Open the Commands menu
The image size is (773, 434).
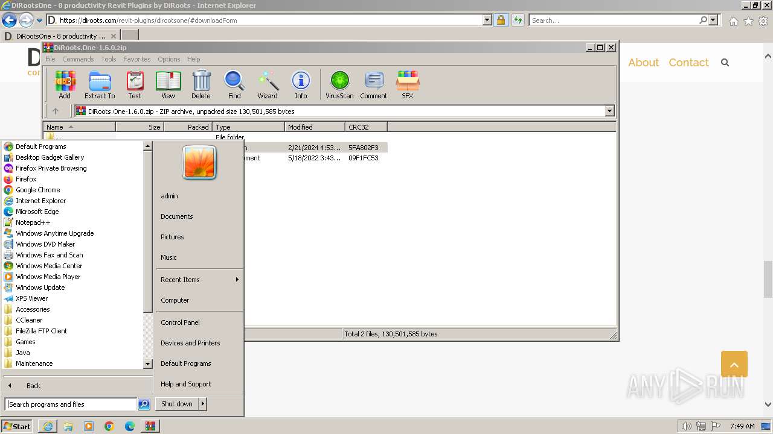[x=78, y=59]
